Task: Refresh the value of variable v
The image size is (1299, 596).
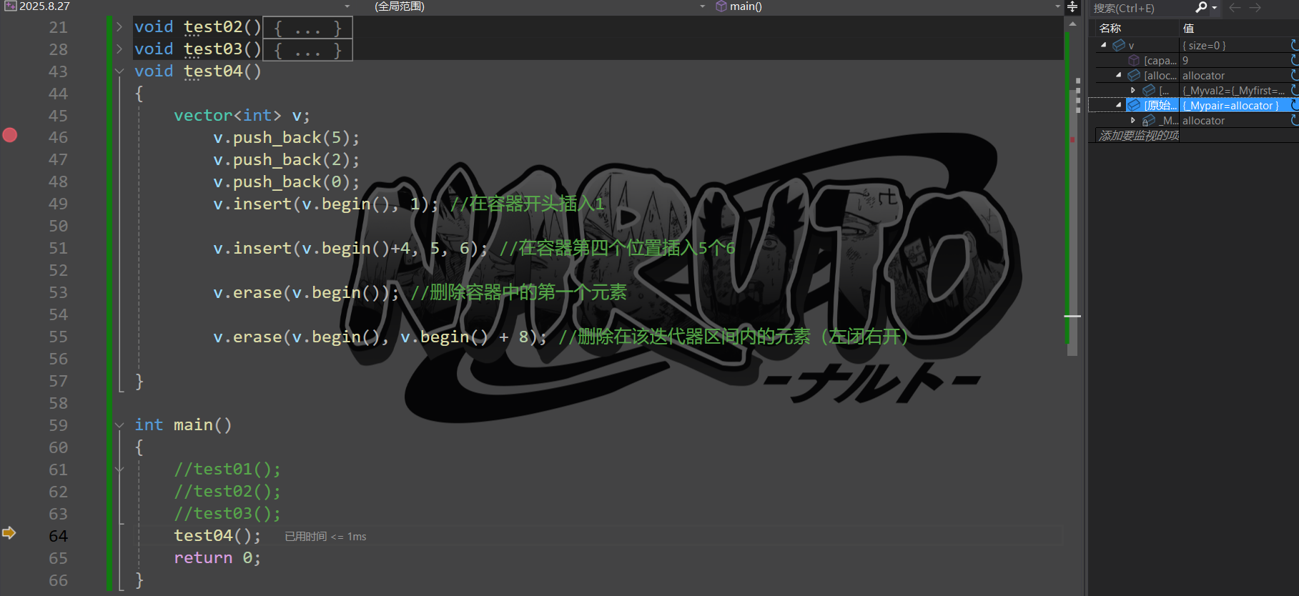Action: 1294,45
